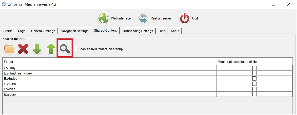This screenshot has height=115, width=297.
Task: Select the E:\mikro folder row
Action: (109, 83)
